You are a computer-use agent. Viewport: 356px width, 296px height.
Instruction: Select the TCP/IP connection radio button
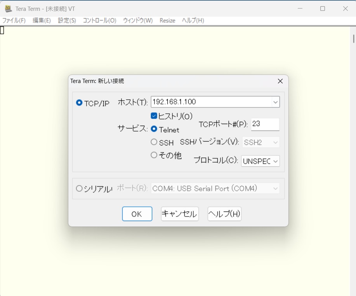click(x=79, y=103)
